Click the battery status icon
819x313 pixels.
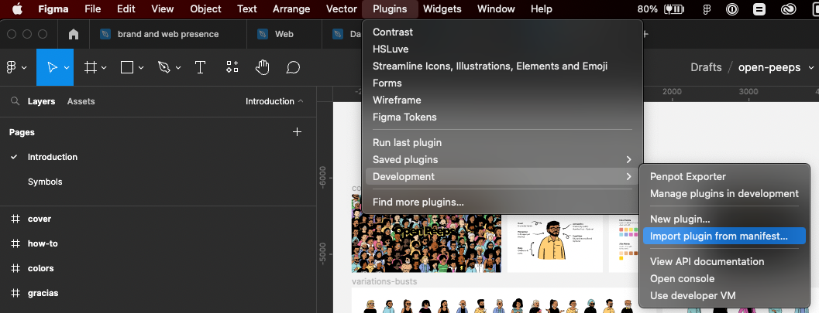pyautogui.click(x=674, y=9)
